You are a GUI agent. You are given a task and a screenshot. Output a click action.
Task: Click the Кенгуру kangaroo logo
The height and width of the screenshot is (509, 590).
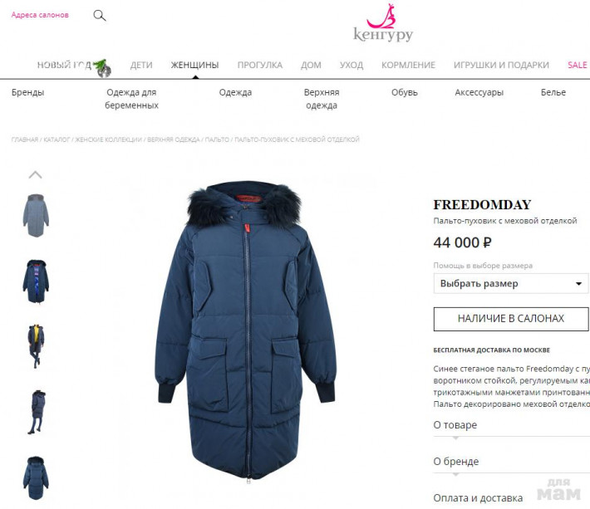(383, 22)
